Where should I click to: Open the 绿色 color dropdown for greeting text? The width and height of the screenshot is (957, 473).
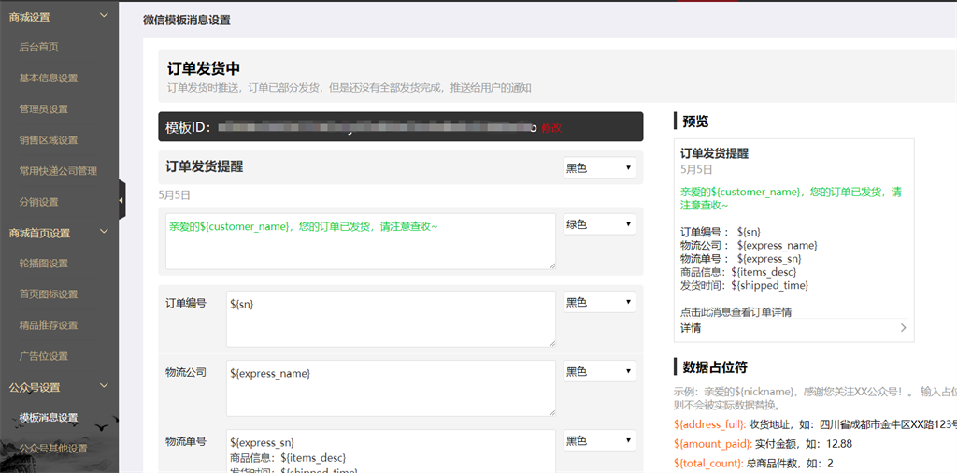(599, 224)
